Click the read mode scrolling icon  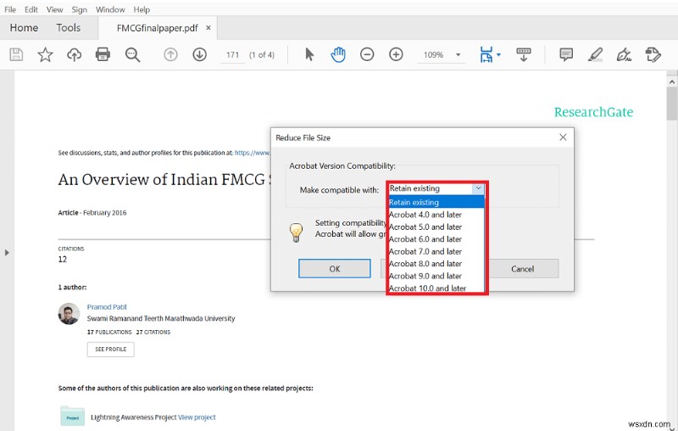523,54
